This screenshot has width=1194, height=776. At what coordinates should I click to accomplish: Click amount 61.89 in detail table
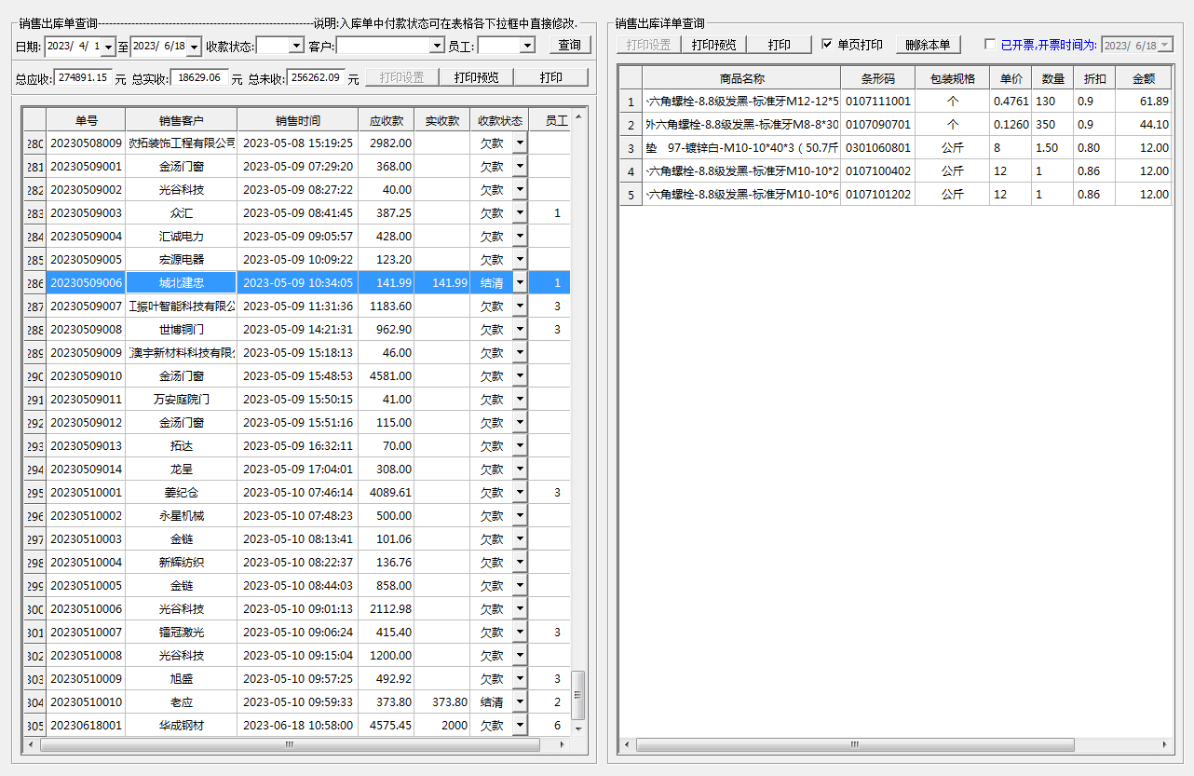(x=1144, y=101)
